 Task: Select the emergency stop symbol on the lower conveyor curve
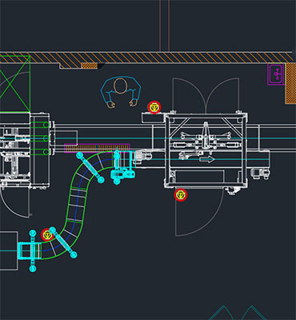pos(47,235)
